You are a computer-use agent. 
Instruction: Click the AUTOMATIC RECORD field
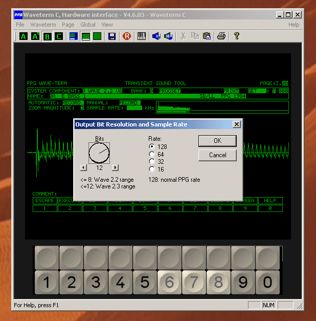point(73,103)
